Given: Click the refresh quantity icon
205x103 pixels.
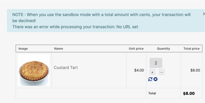Looking at the screenshot, I should point(150,79).
